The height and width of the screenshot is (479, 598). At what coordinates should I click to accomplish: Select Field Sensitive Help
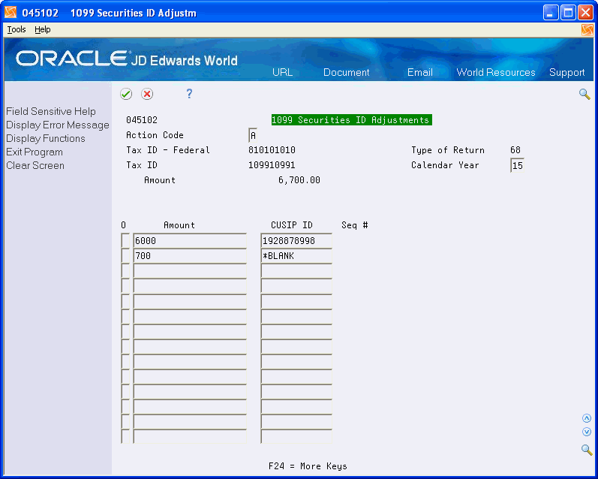pos(51,111)
